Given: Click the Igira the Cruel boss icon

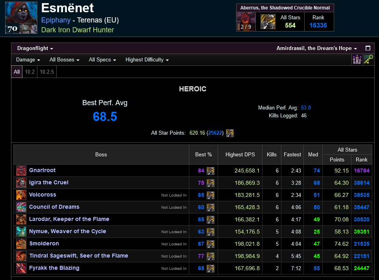Looking at the screenshot, I should [21, 183].
